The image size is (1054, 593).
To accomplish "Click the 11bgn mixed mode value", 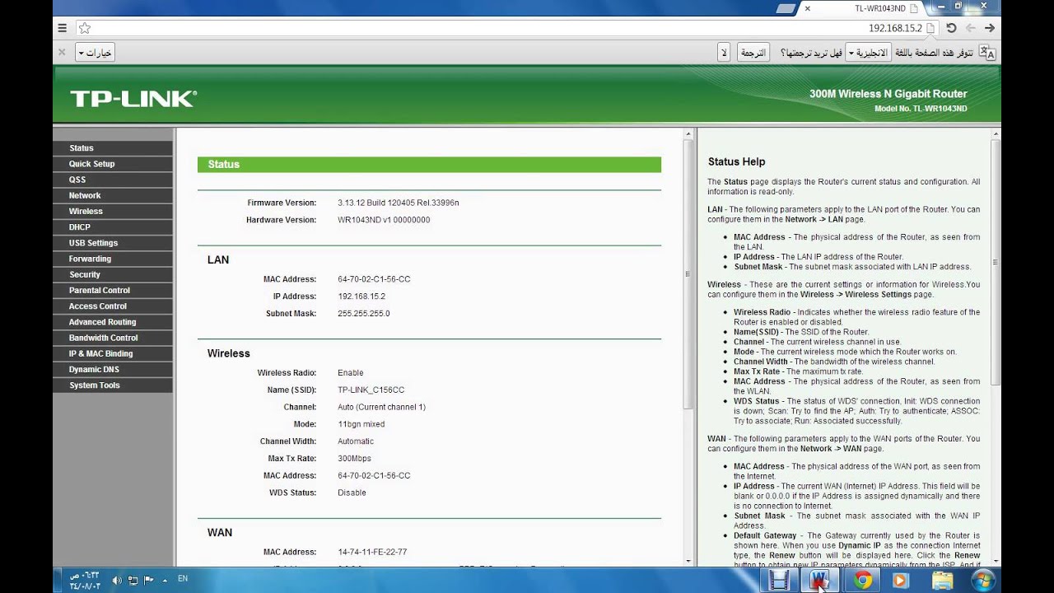I will (361, 425).
